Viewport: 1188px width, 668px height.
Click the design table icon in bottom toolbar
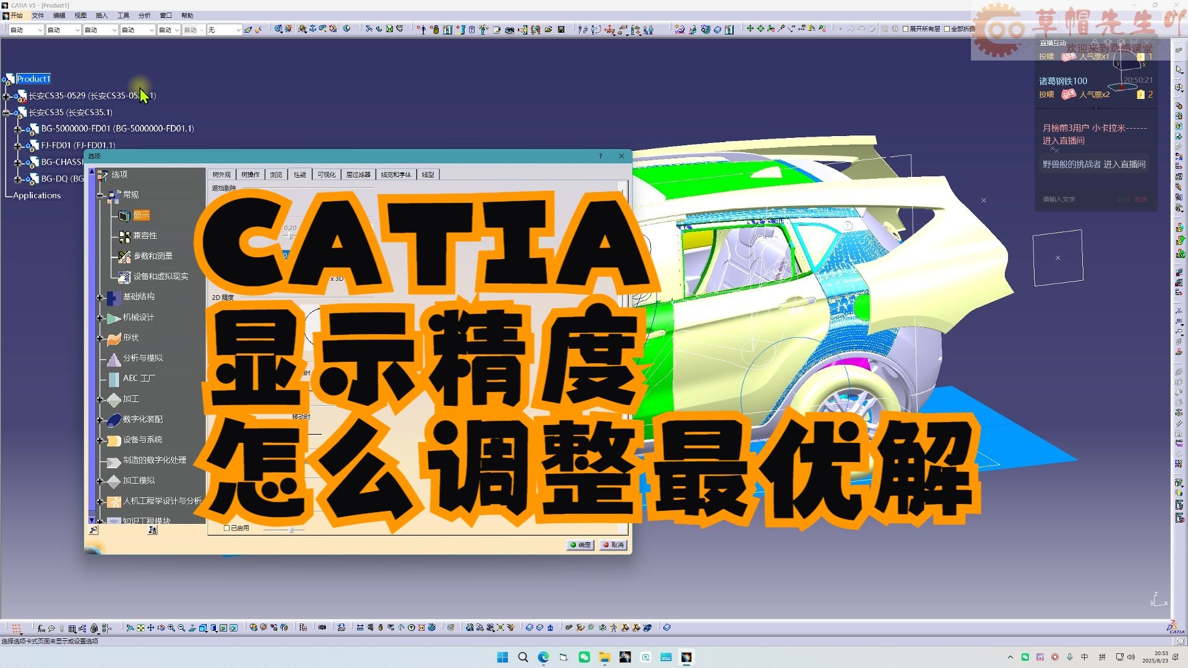pyautogui.click(x=72, y=628)
